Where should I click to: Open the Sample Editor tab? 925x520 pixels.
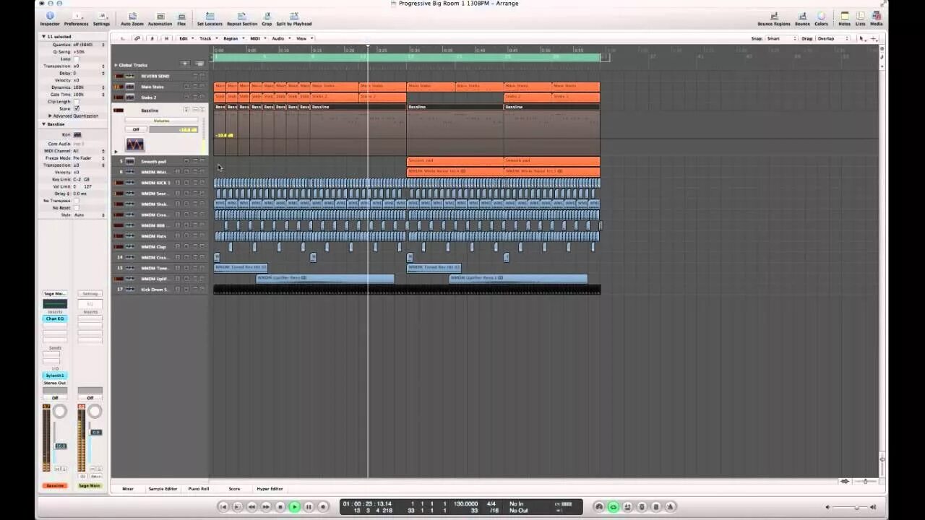[x=163, y=489]
